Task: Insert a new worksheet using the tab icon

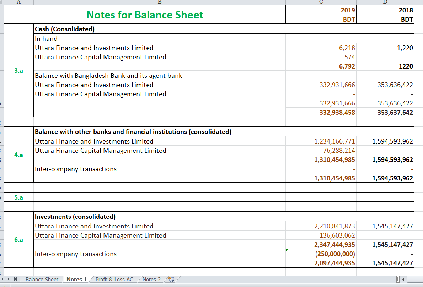Action: (x=171, y=279)
